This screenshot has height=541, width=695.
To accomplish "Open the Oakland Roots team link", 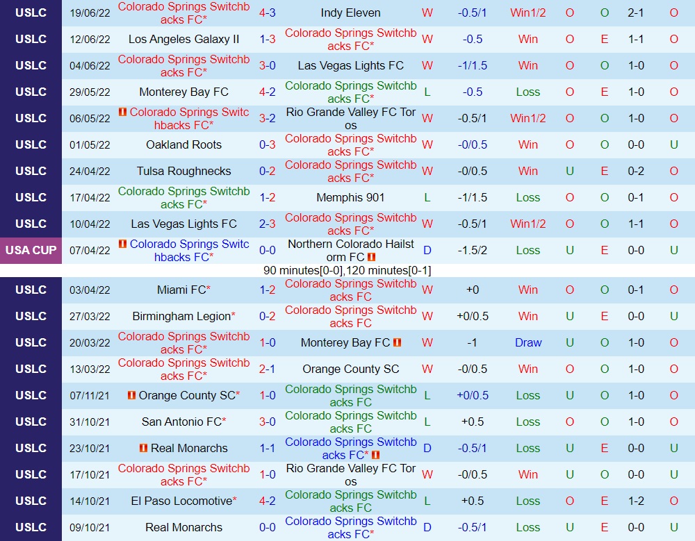I will point(184,144).
